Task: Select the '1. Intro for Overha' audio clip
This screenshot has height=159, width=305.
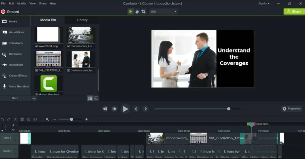Action: (x=63, y=152)
